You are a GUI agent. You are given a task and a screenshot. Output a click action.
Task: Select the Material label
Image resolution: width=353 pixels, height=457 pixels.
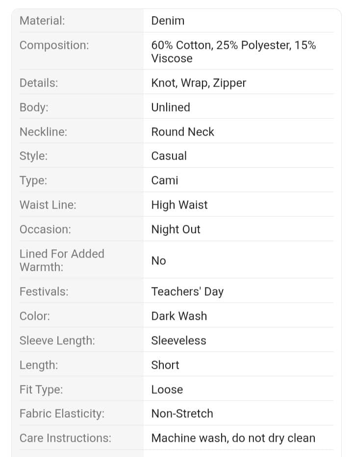click(x=42, y=21)
